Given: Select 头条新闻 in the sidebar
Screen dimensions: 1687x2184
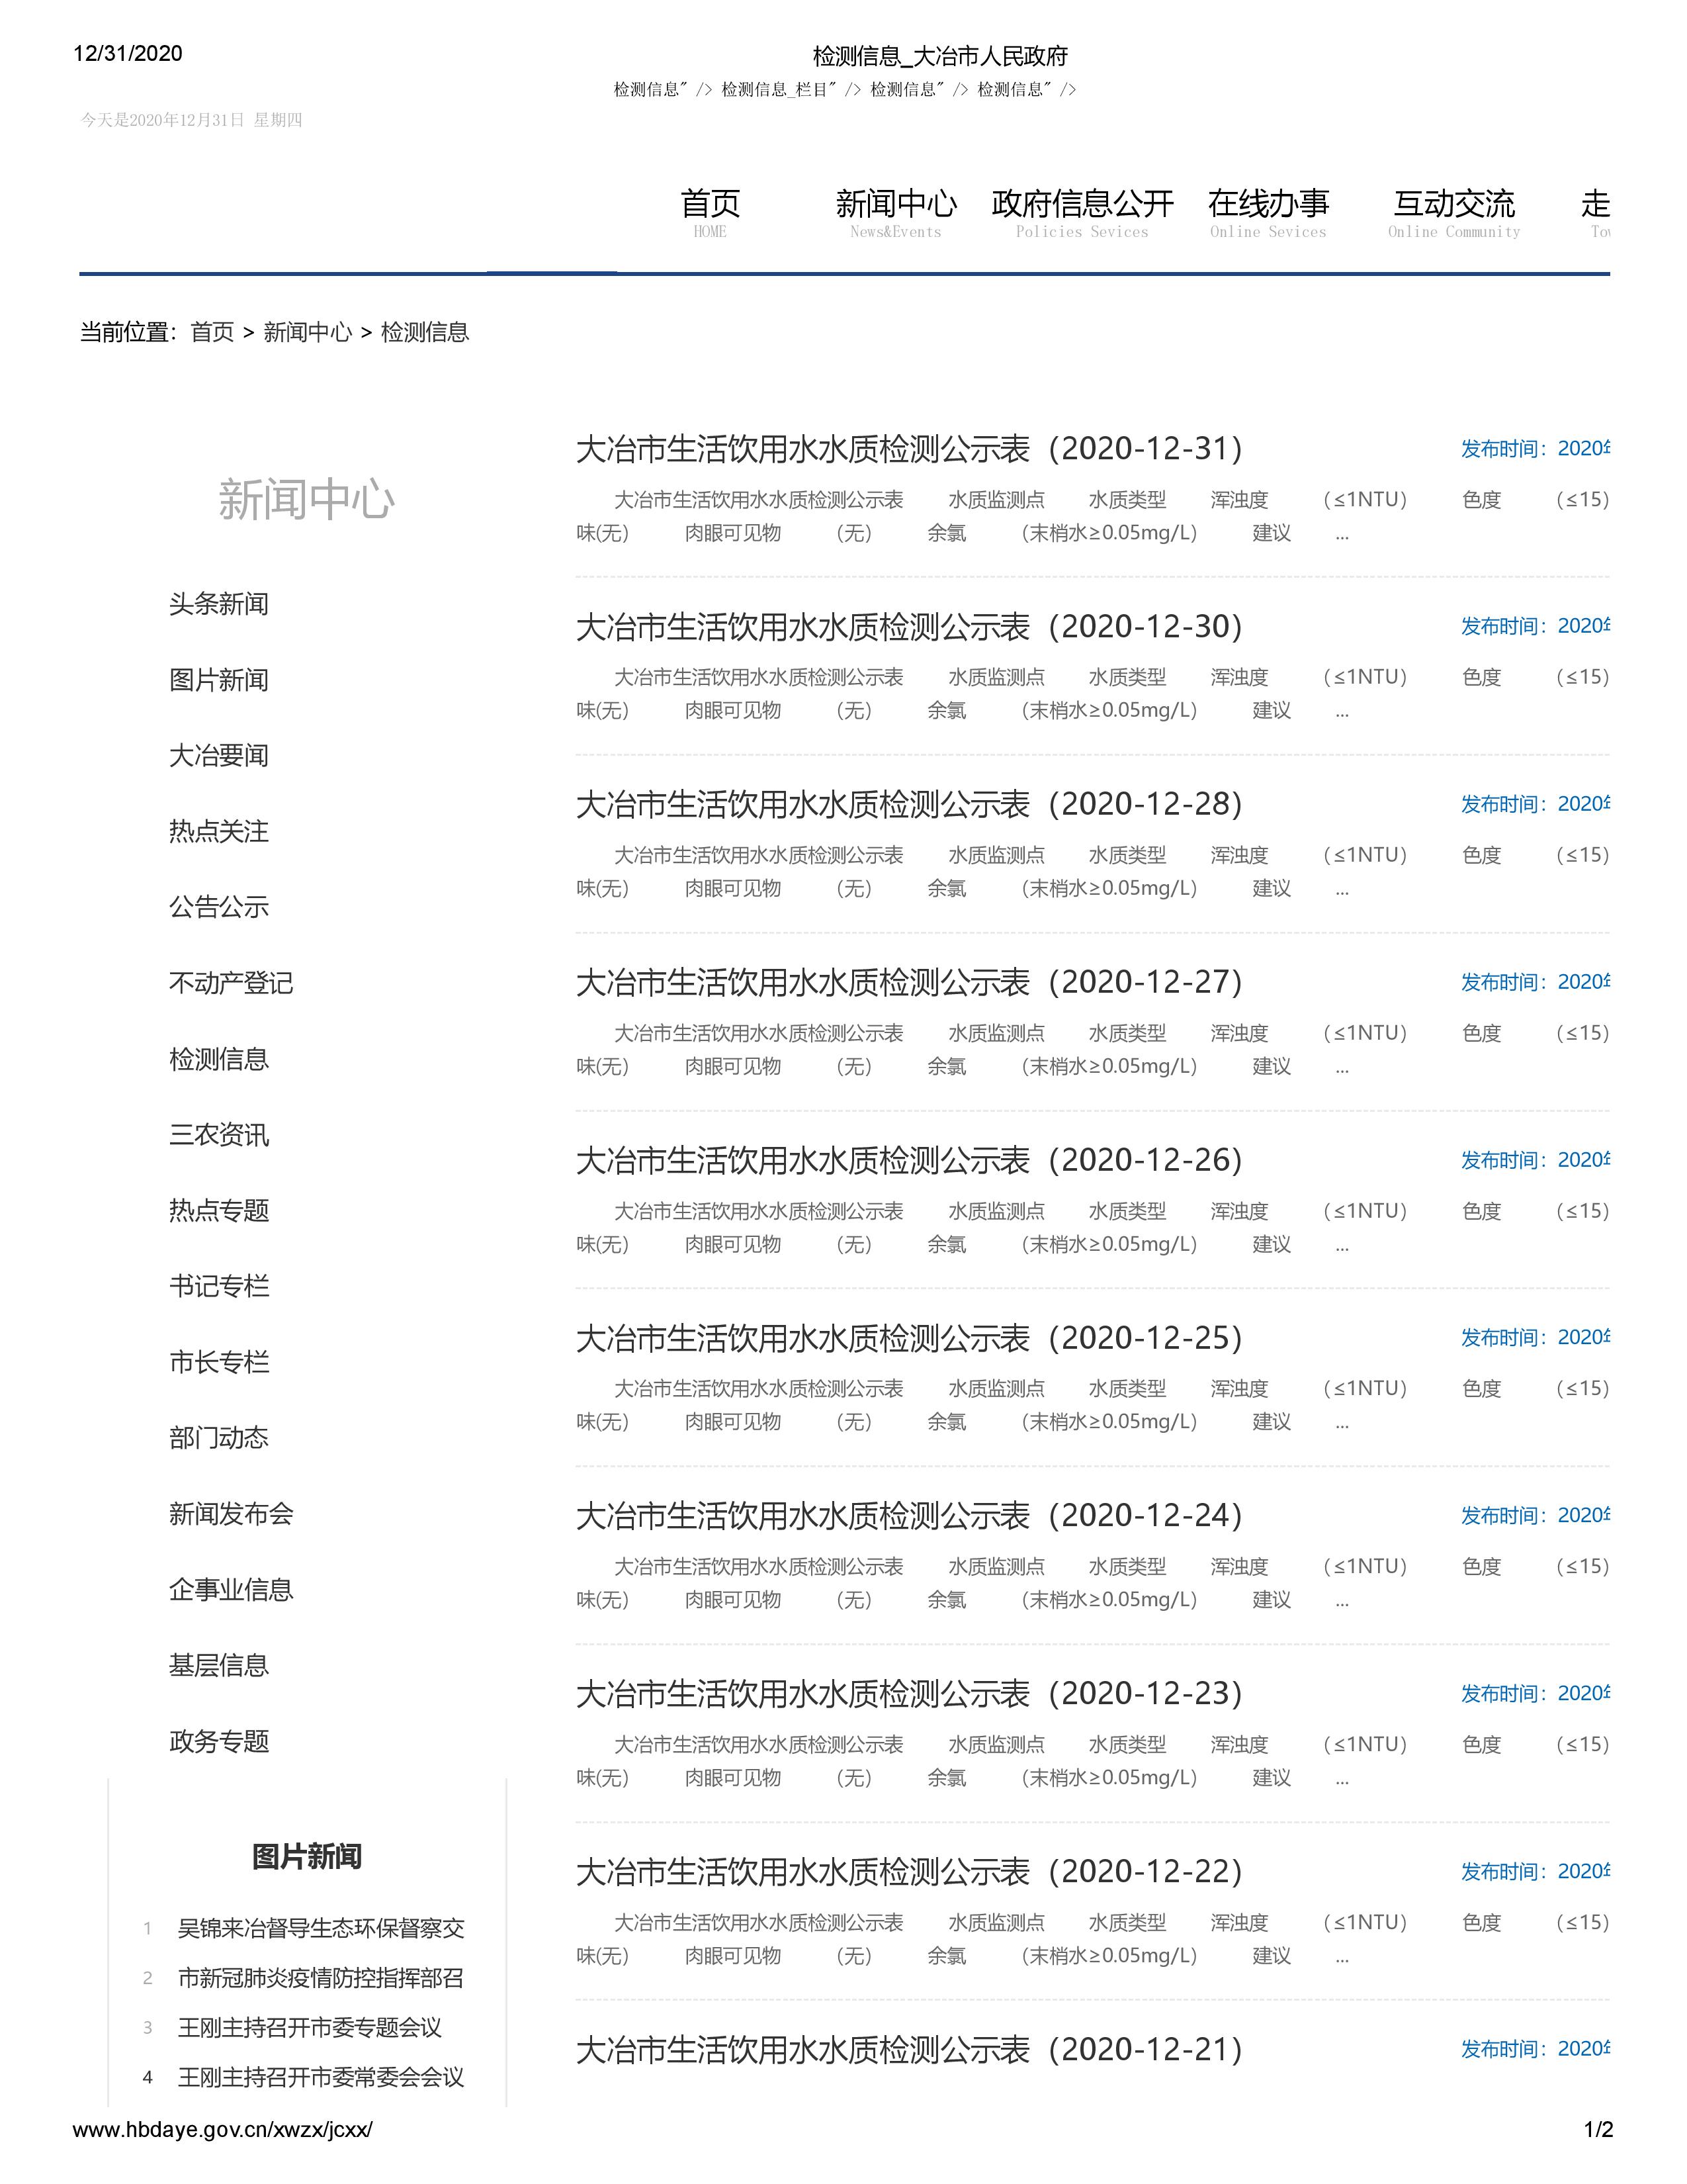Looking at the screenshot, I should [x=219, y=604].
